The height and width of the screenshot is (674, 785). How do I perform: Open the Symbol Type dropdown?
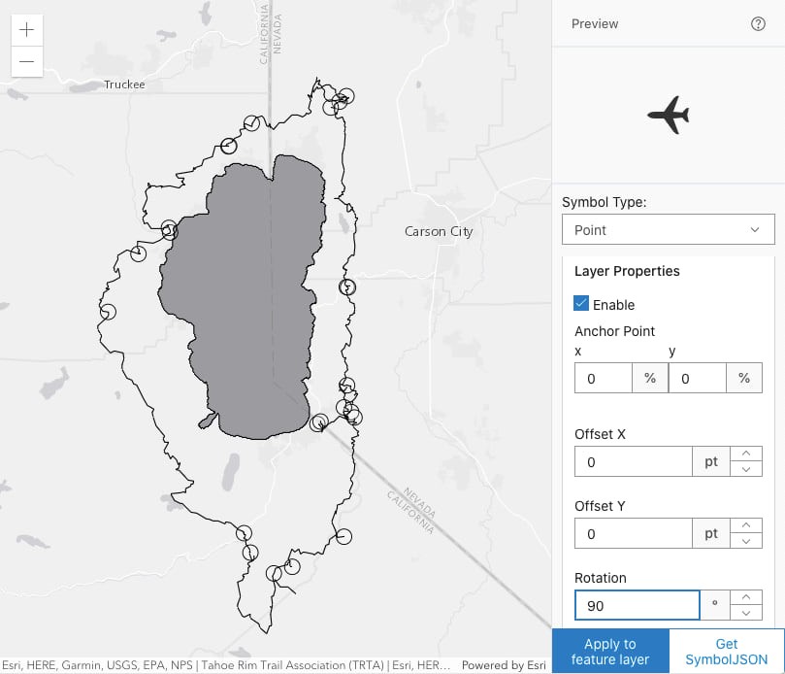point(668,229)
